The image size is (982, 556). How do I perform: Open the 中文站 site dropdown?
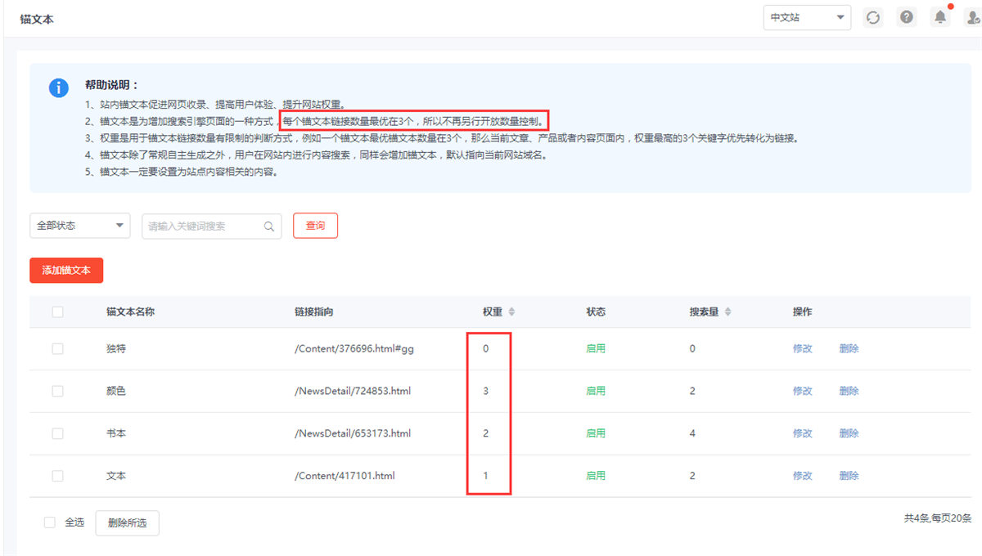806,17
